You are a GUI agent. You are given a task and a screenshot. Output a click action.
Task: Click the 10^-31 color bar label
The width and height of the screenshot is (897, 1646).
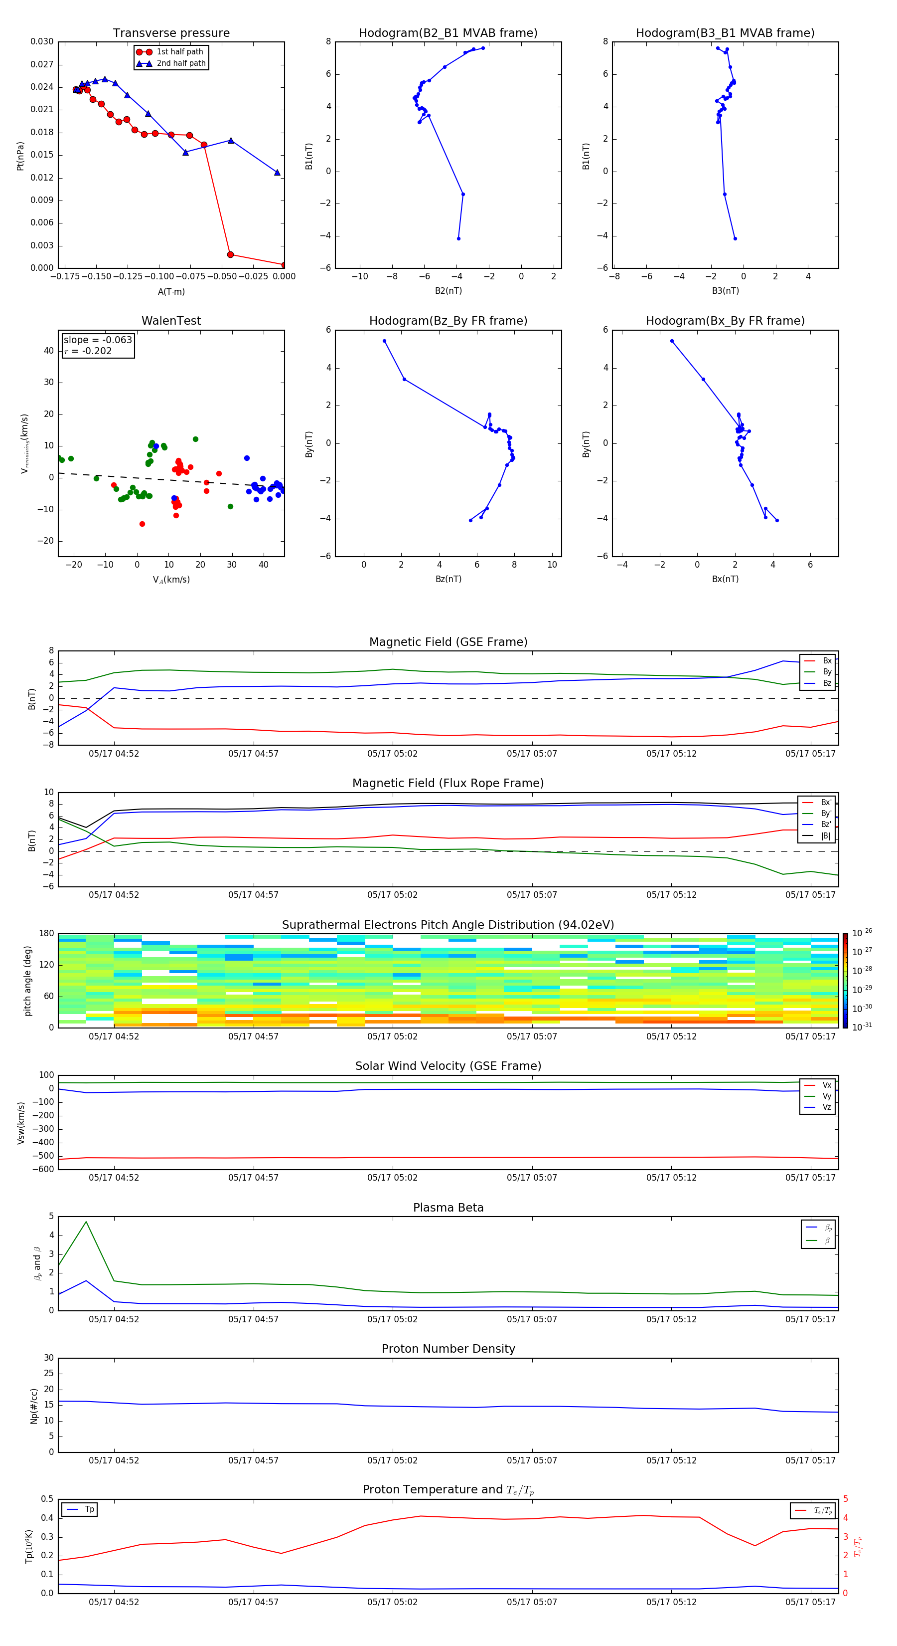(x=862, y=1027)
